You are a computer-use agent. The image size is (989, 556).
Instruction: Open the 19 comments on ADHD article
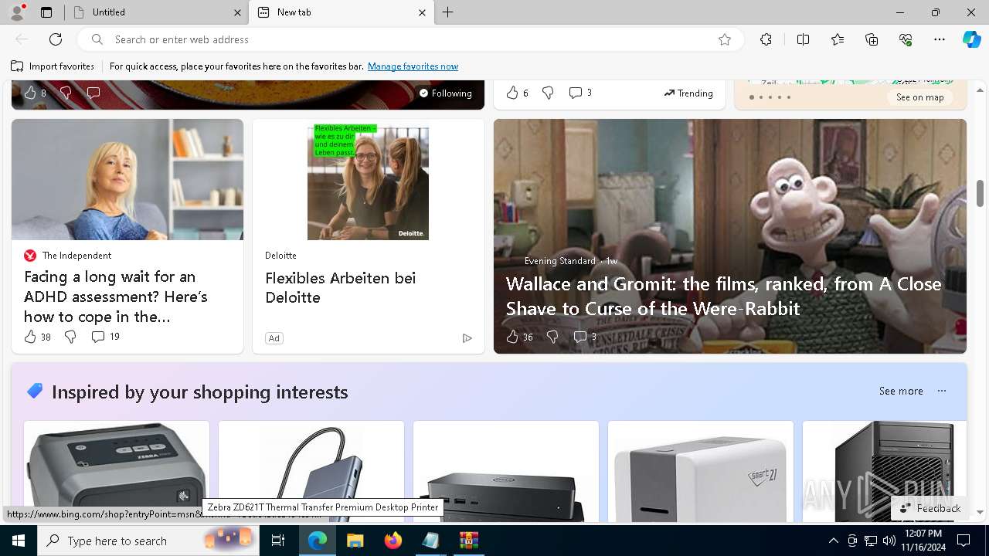pyautogui.click(x=105, y=337)
